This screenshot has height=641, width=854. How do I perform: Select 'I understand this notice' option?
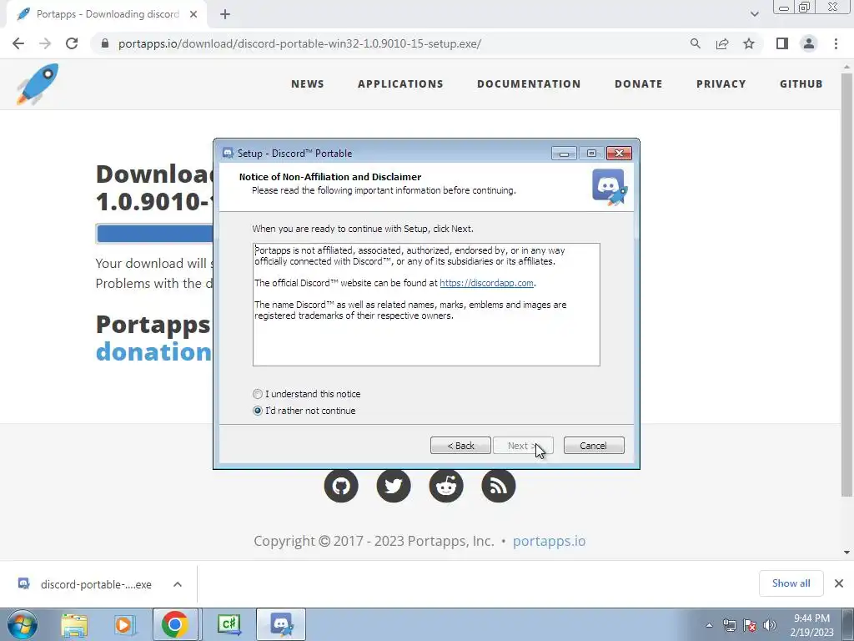[307, 394]
